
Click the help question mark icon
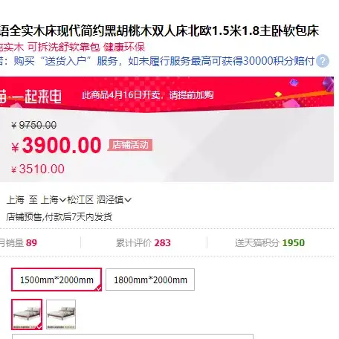[x=323, y=61]
